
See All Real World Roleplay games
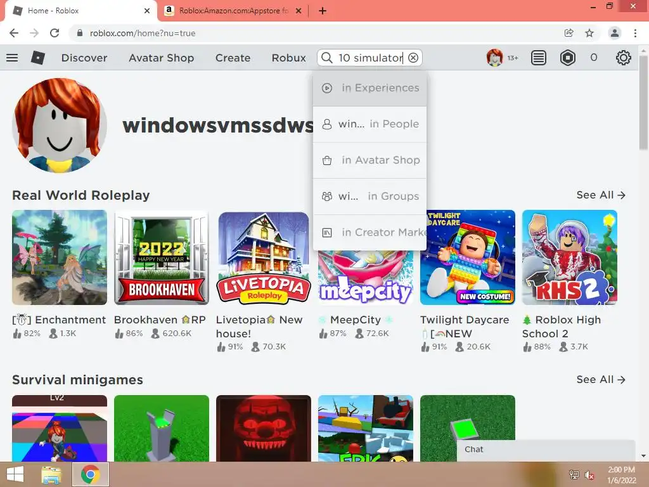pos(601,195)
